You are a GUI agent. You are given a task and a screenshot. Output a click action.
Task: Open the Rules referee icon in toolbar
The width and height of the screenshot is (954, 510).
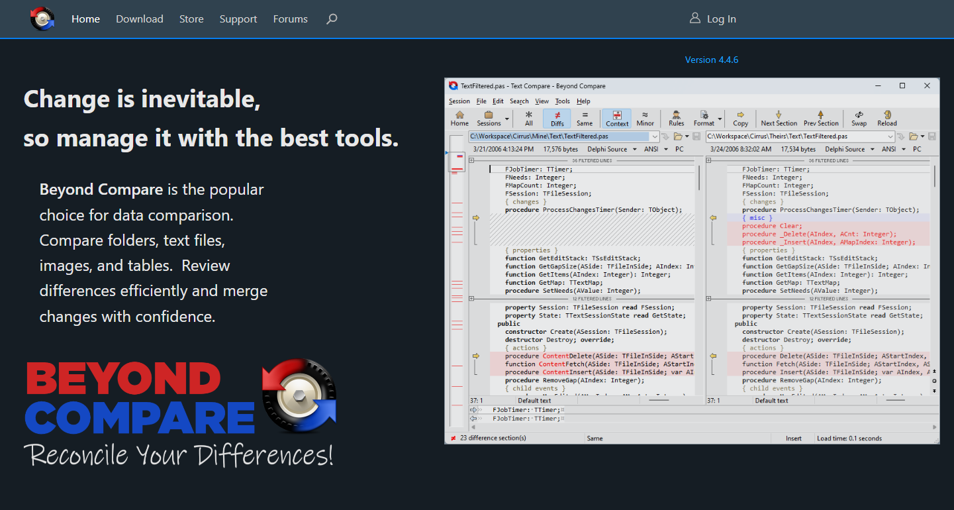tap(676, 119)
